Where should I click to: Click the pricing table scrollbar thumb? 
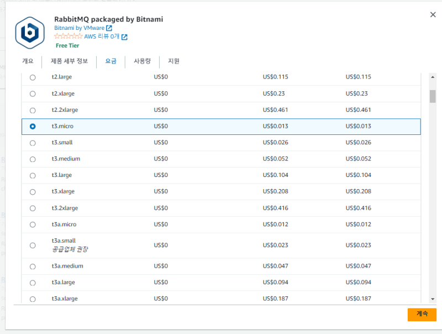tap(433, 96)
